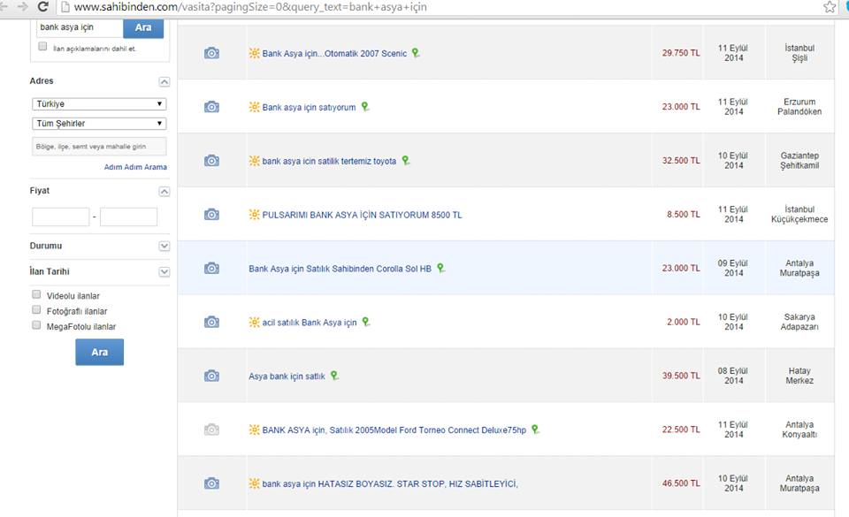This screenshot has width=849, height=517.
Task: Click green map pin next to Corolla Sol HB listing
Action: [x=440, y=268]
